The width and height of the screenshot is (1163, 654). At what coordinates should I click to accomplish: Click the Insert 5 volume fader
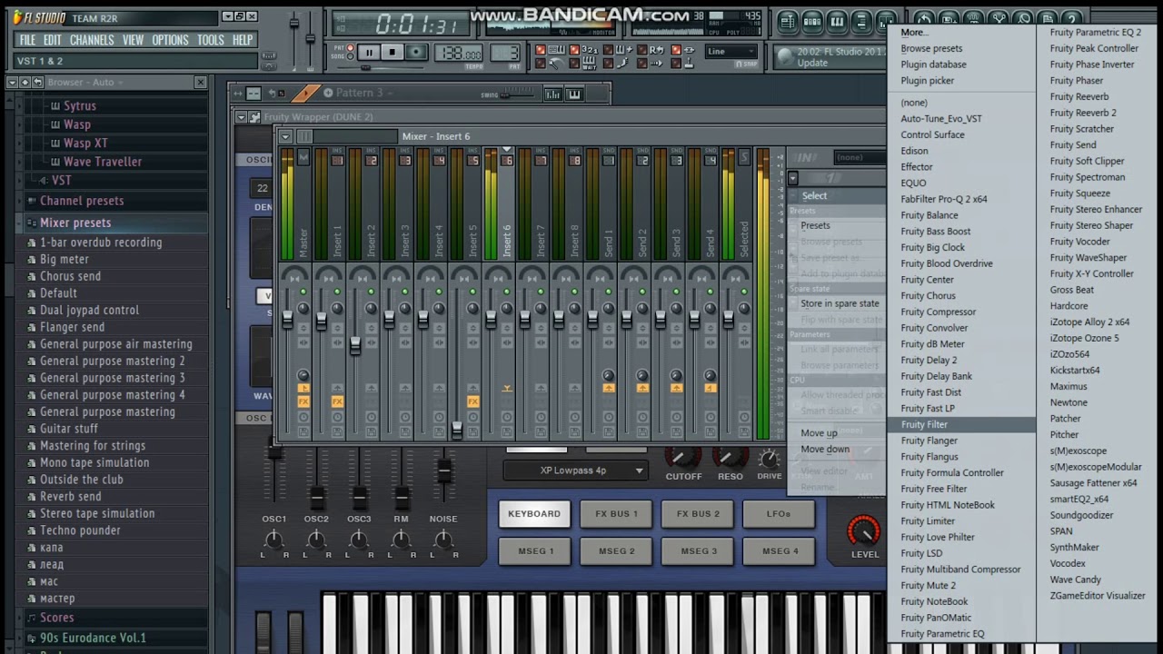(x=457, y=431)
